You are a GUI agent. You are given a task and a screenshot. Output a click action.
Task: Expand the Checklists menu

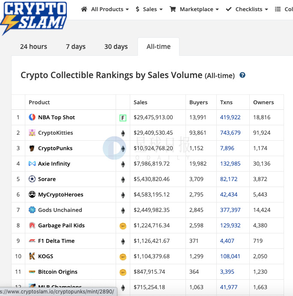pos(247,9)
